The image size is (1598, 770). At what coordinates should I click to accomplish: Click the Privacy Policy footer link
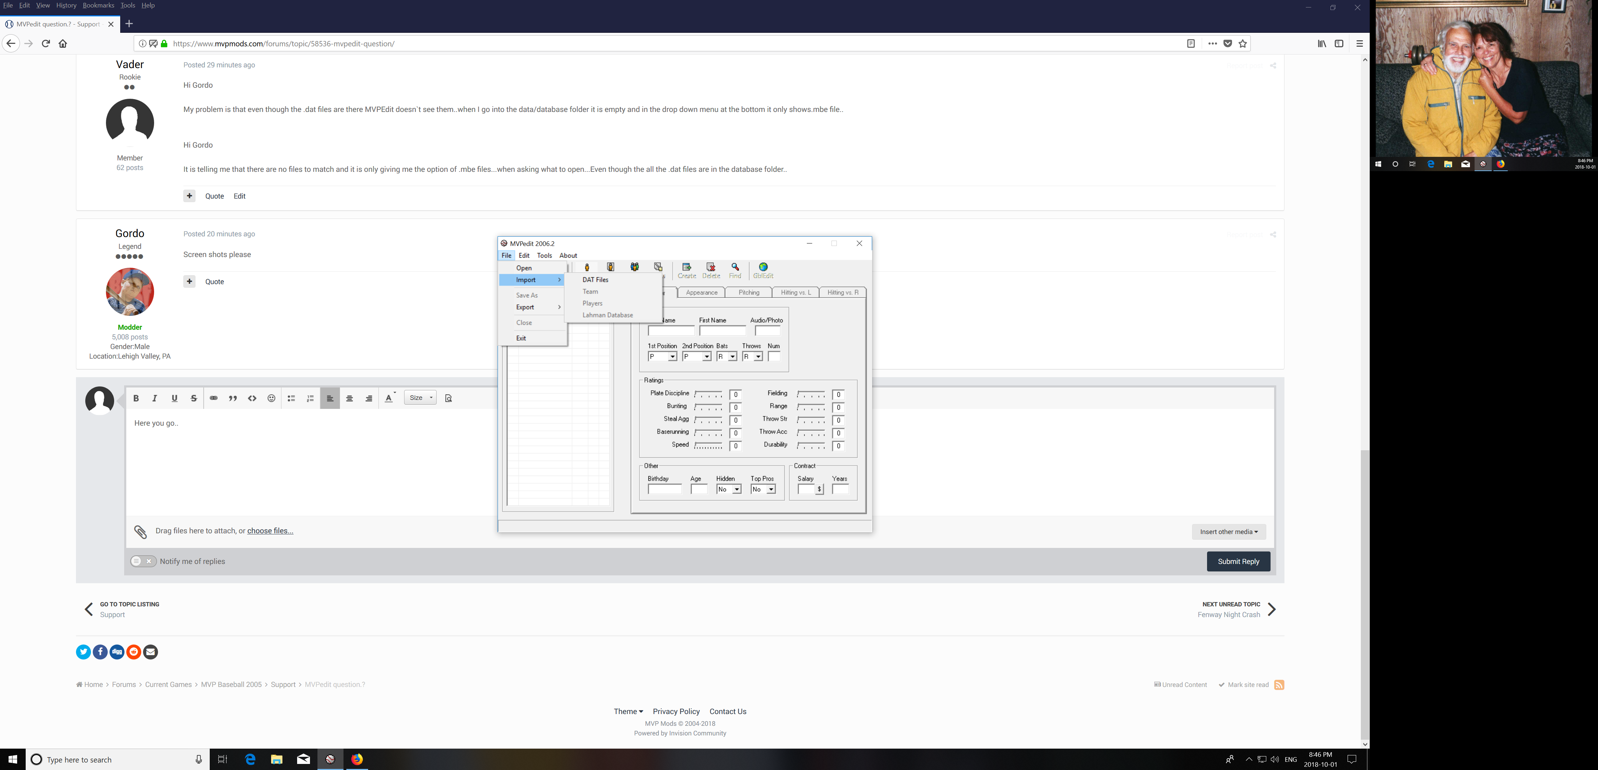pyautogui.click(x=676, y=712)
